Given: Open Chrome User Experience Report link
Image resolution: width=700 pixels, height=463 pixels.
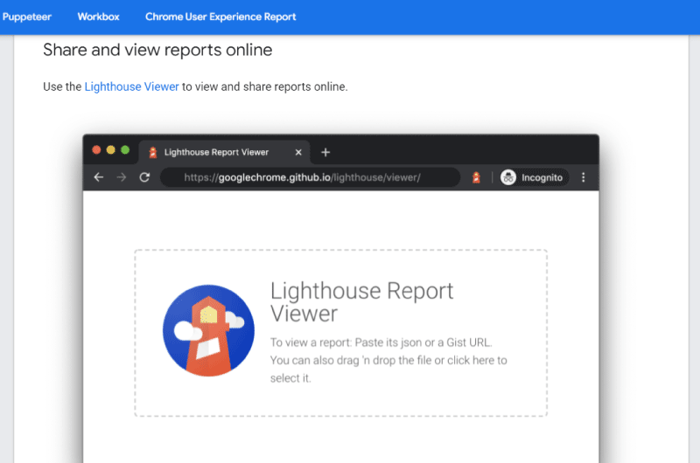Looking at the screenshot, I should click(220, 17).
